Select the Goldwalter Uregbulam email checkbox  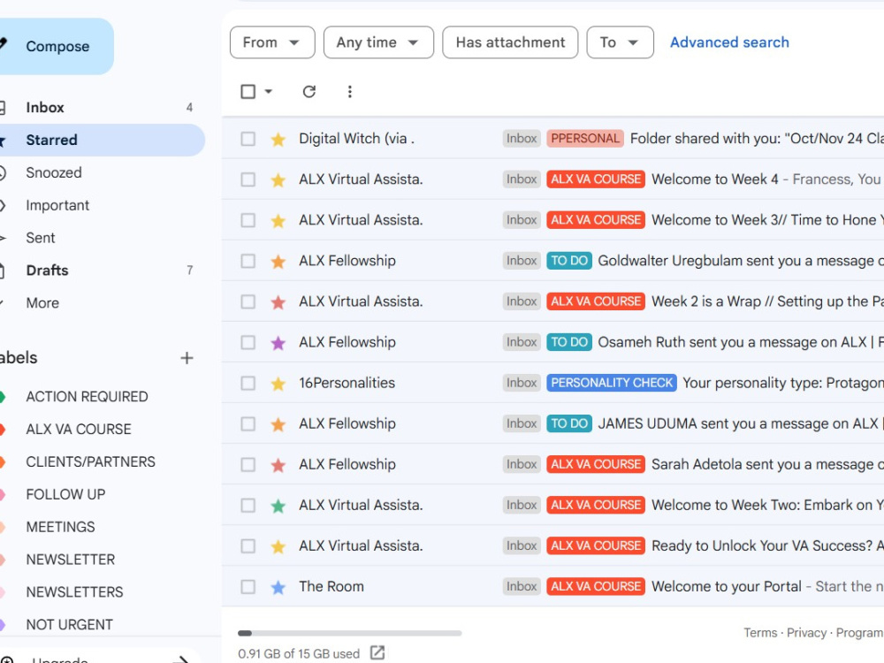point(248,261)
